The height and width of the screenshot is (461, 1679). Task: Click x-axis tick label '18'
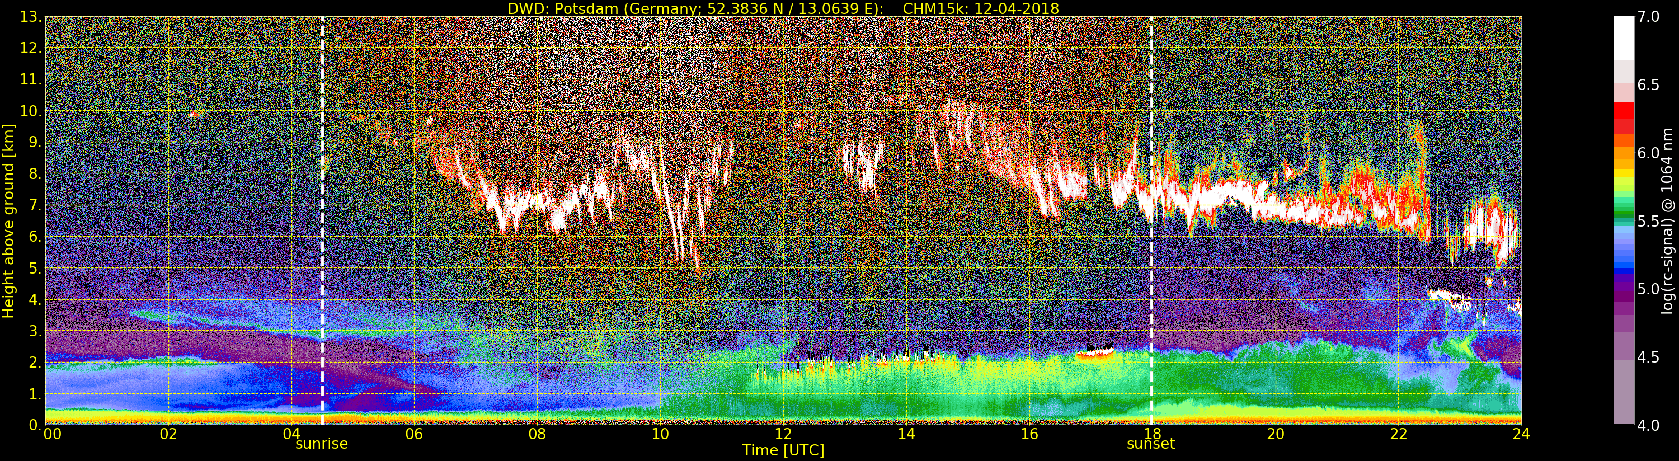[1153, 434]
